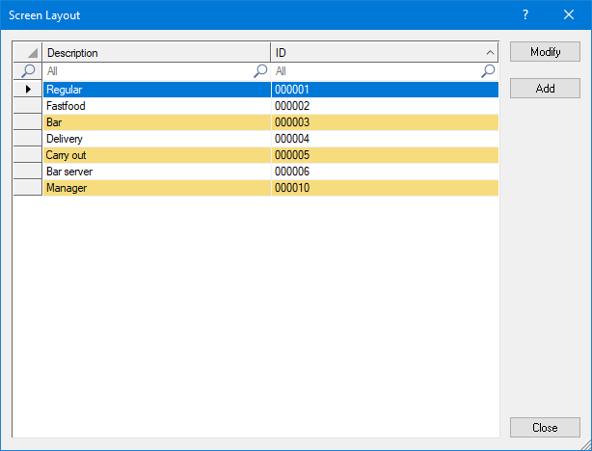Click the Modify button
Image resolution: width=592 pixels, height=451 pixels.
click(545, 52)
